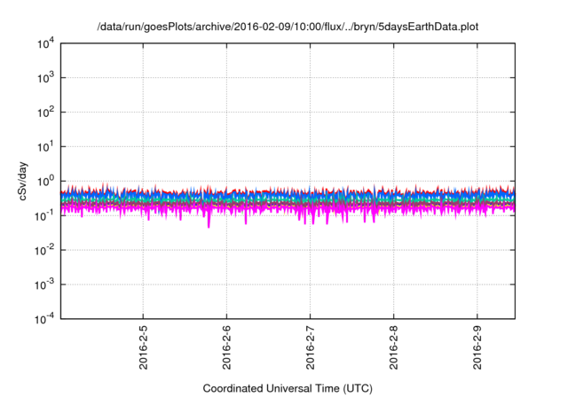Click the 10^4 y-axis tick label

45,43
